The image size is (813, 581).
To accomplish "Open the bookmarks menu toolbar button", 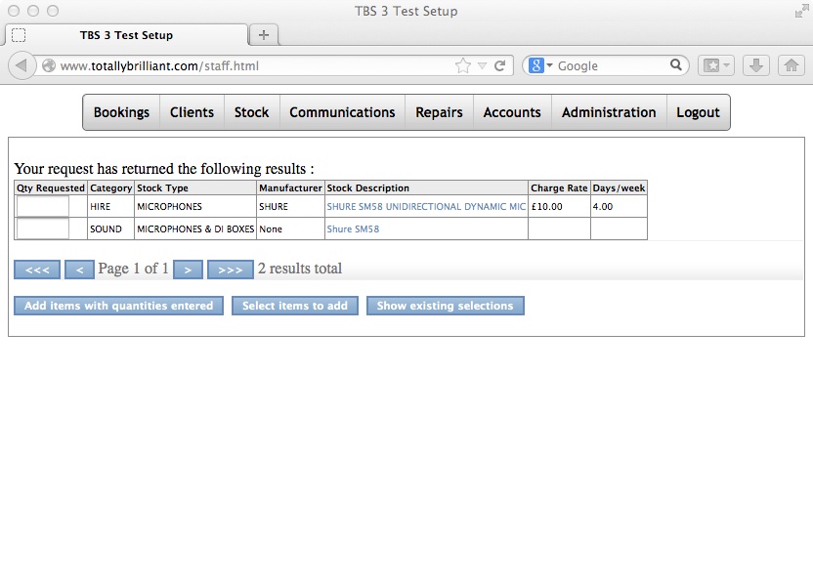I will (x=715, y=65).
